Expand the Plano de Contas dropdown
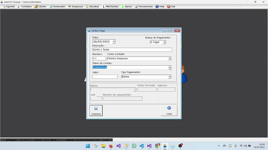The image size is (268, 150). coord(170,67)
